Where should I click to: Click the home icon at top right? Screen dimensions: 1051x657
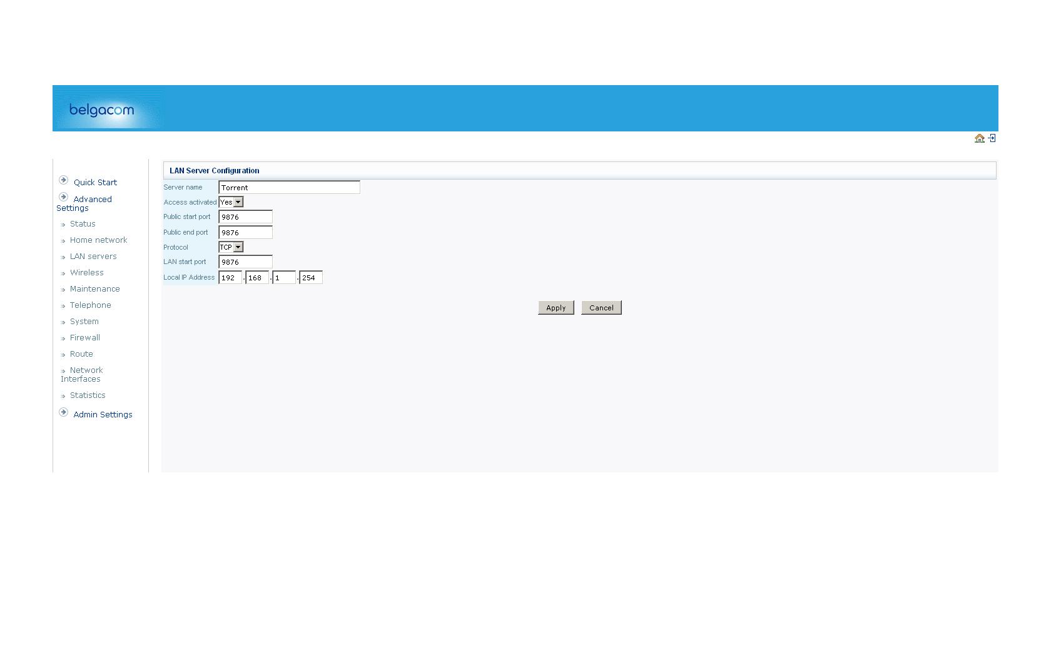coord(980,138)
